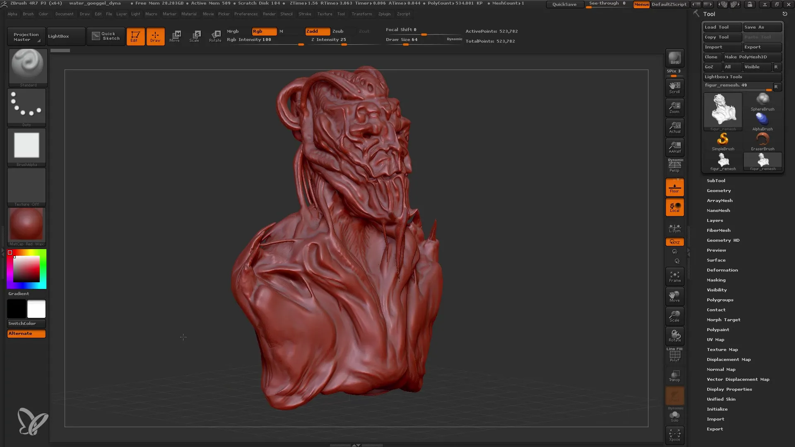Click the Frame camera icon

(675, 276)
